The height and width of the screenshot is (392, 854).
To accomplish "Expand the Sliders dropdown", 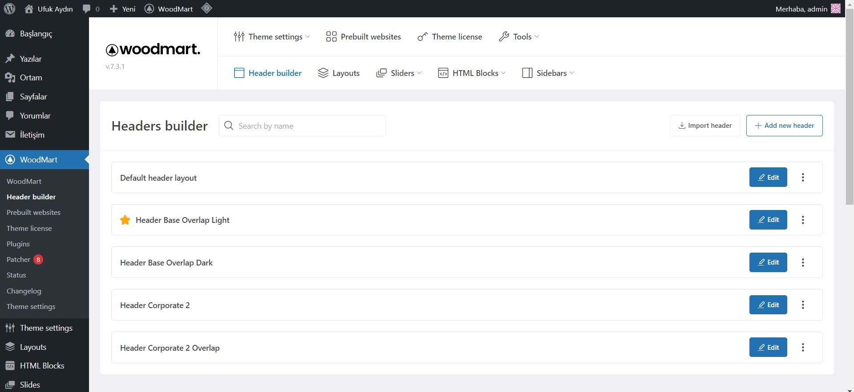I will pyautogui.click(x=399, y=73).
